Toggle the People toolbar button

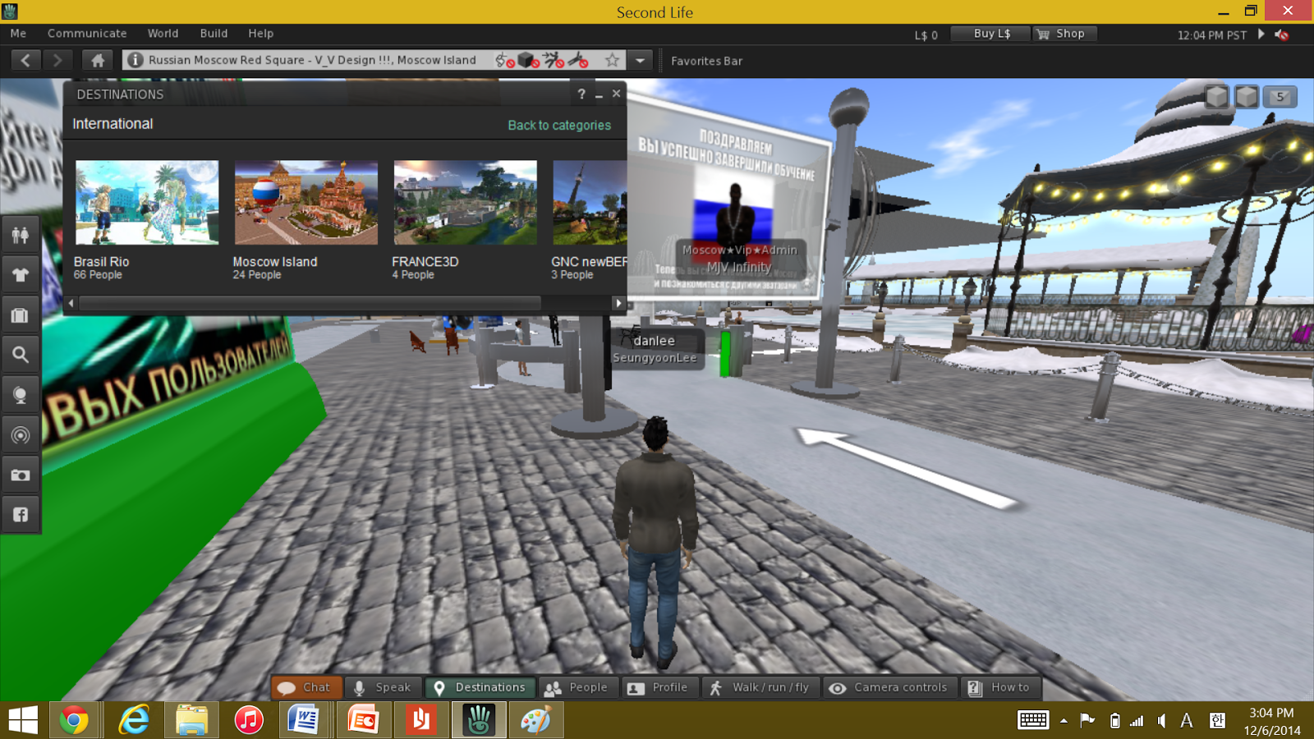[577, 687]
